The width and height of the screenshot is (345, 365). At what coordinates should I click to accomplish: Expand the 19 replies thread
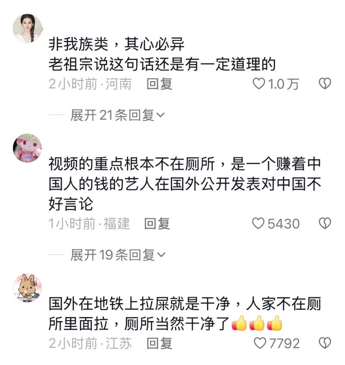118,255
